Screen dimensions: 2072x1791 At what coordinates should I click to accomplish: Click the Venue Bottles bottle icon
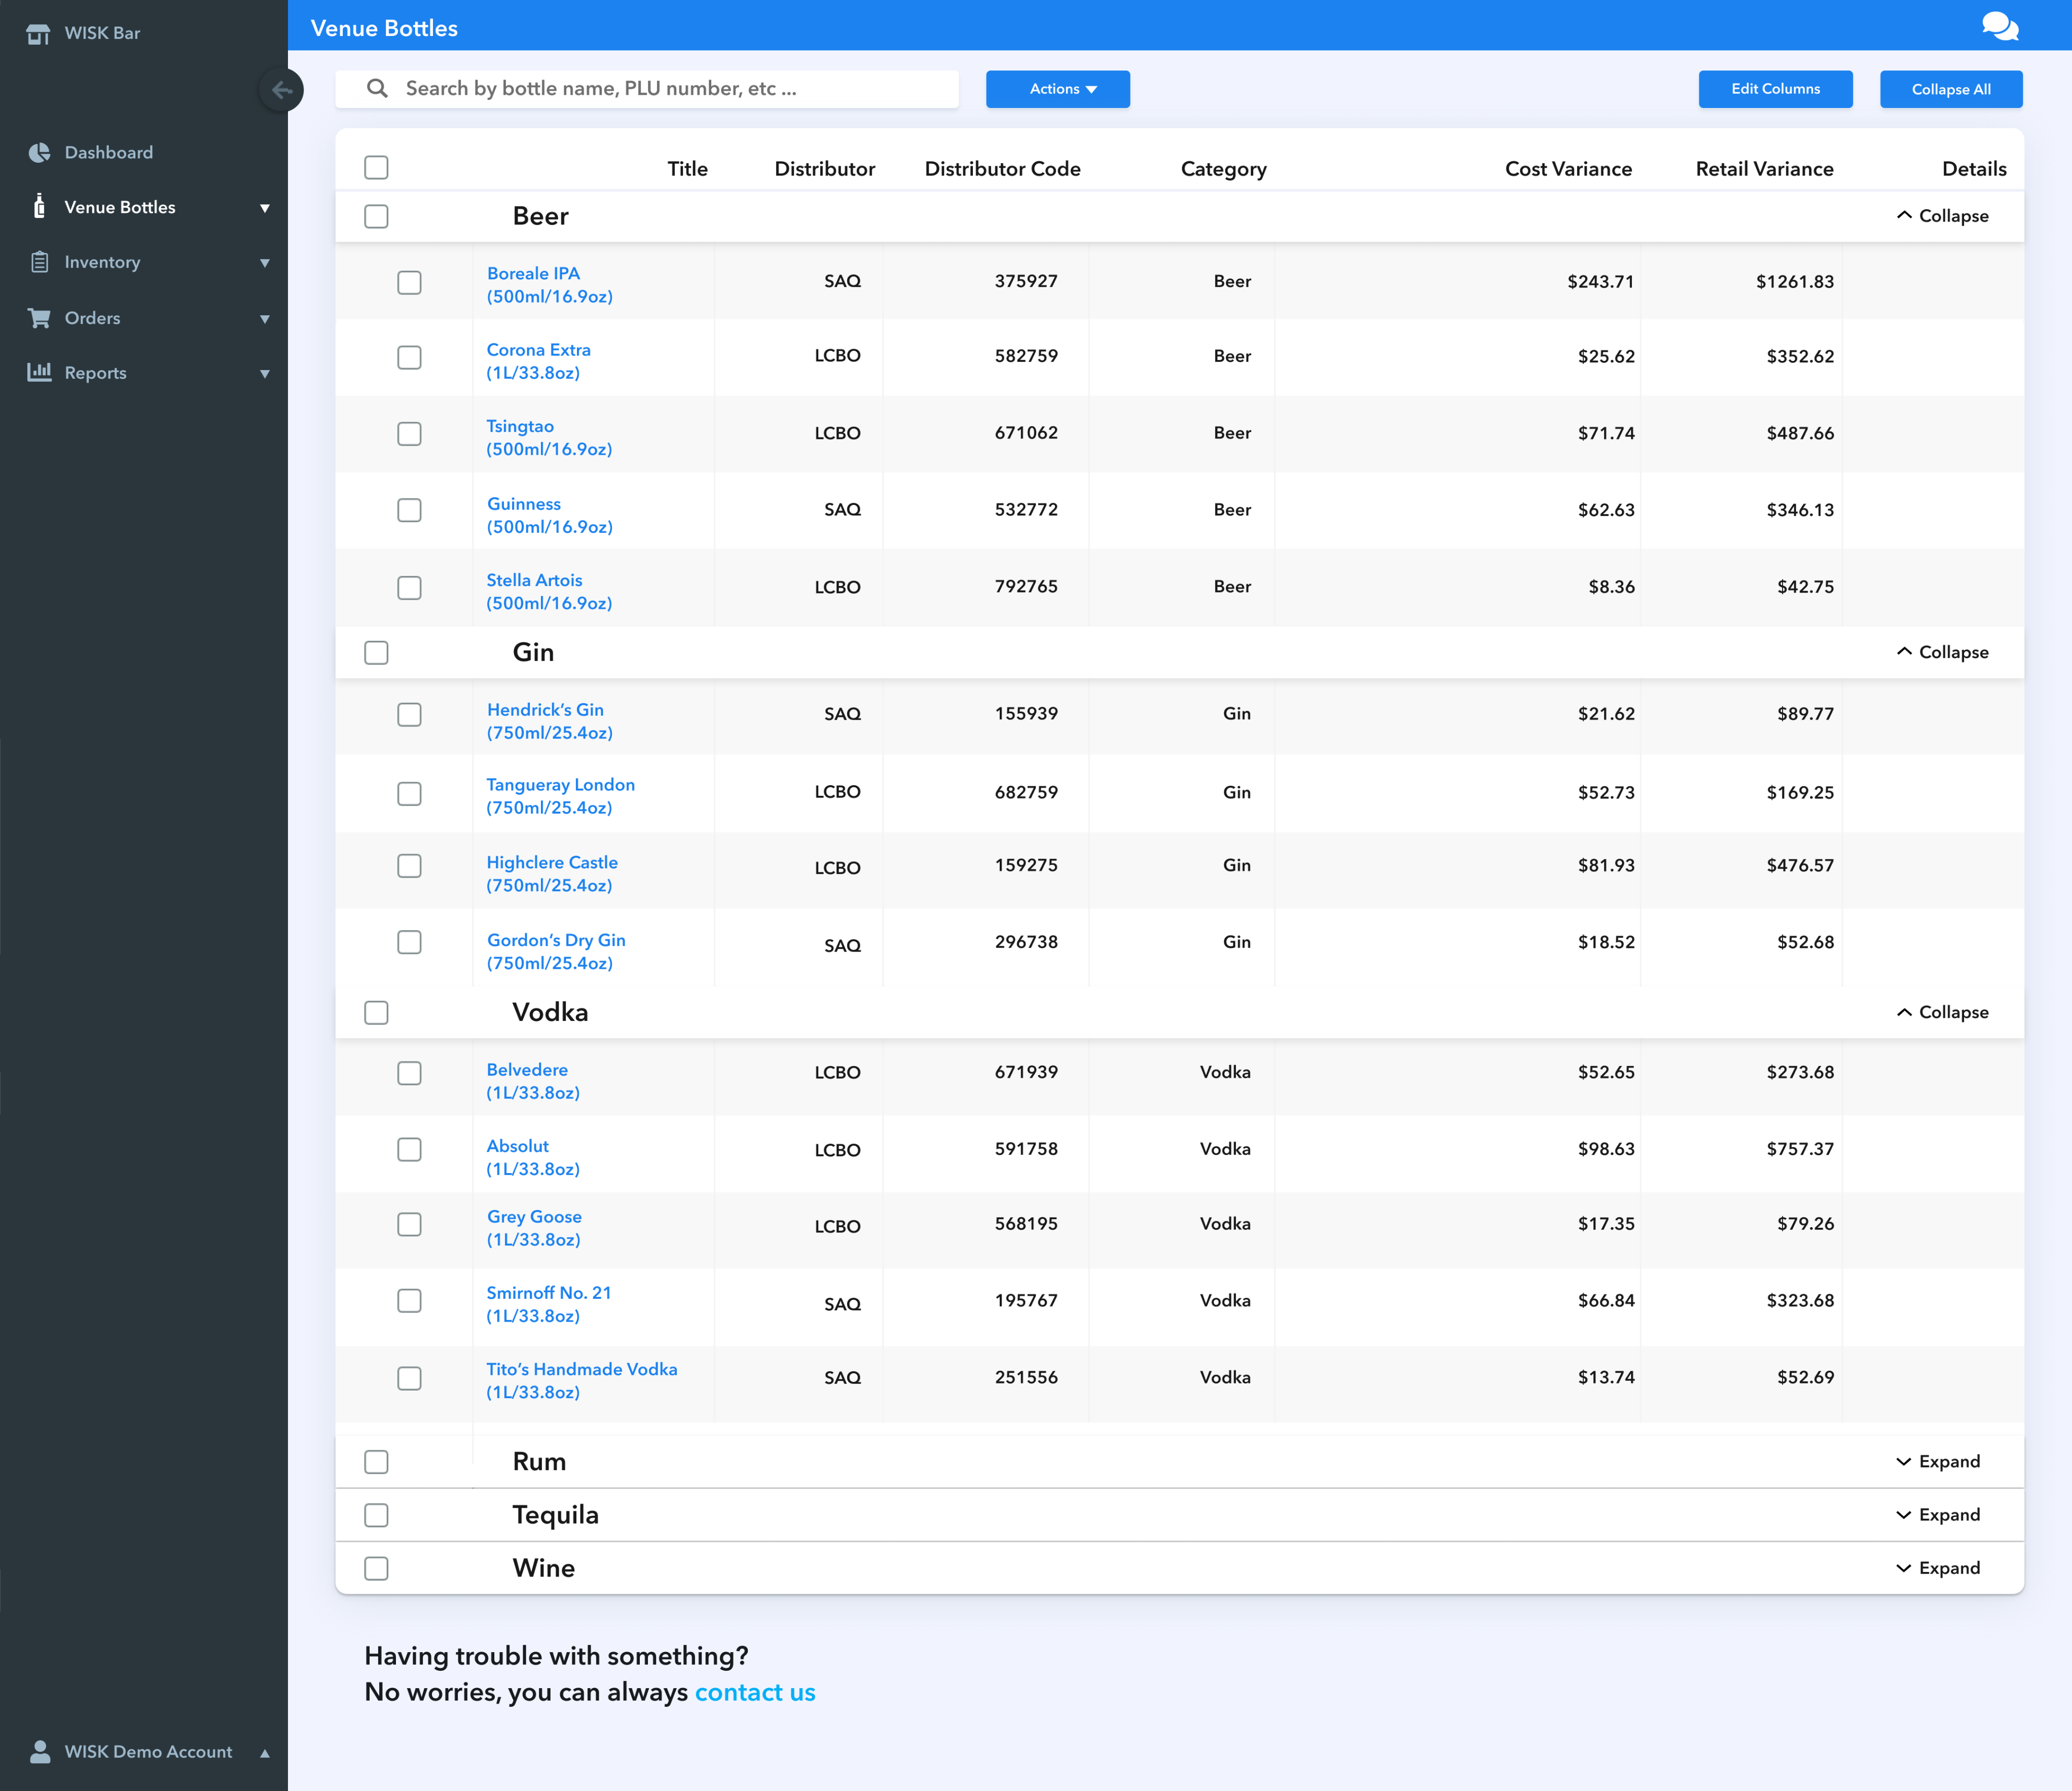point(39,207)
